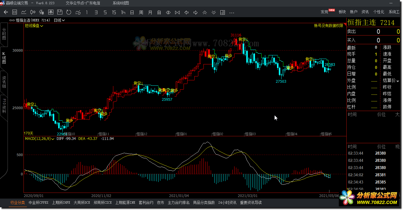Viewport: 403px width, 210px height.
Task: Select the candlestick K-line chart icon
Action: tap(33, 12)
